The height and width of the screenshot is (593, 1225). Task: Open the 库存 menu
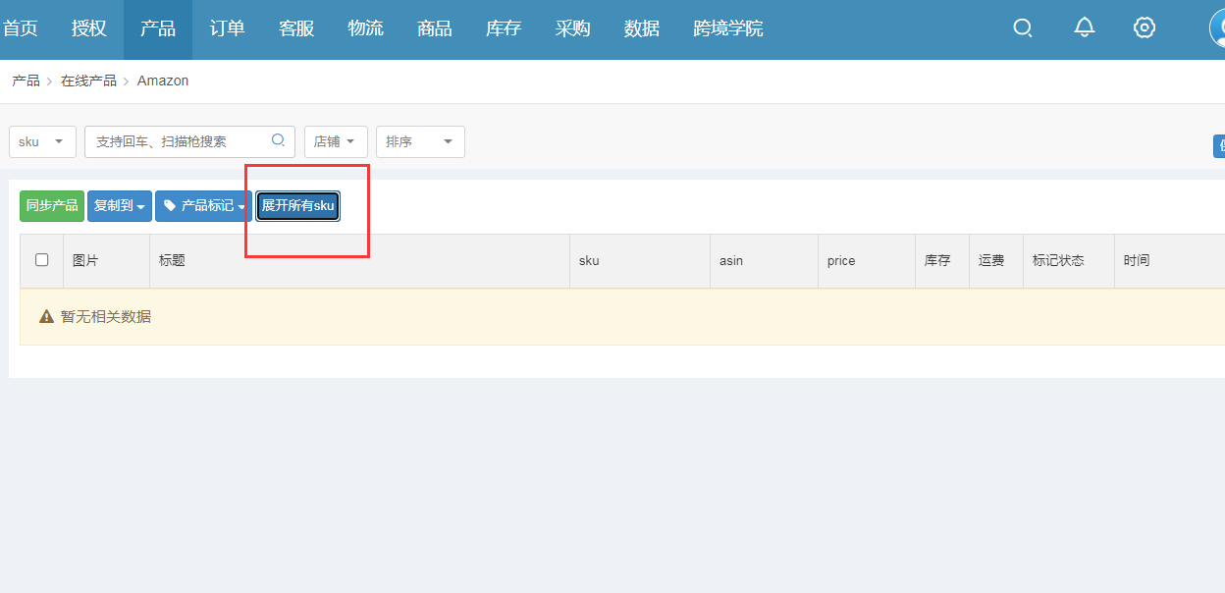click(504, 28)
